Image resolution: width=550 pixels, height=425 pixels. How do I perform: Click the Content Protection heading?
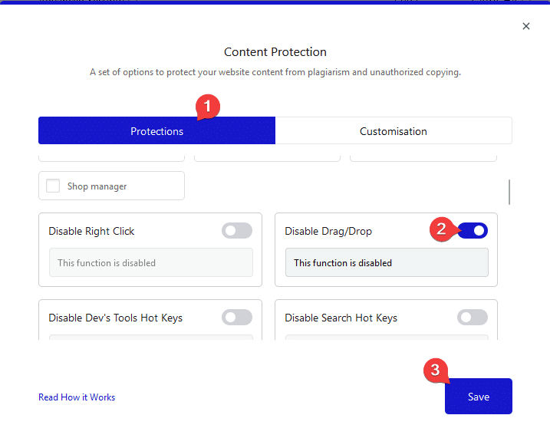point(275,52)
